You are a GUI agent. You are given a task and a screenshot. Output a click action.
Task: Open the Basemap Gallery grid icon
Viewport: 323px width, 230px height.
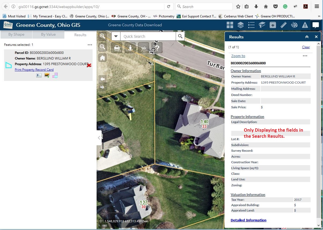pyautogui.click(x=230, y=25)
